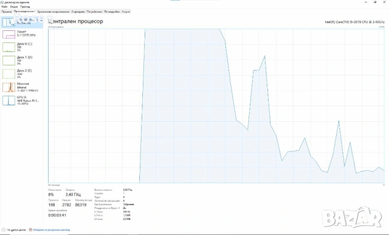Click the Intel Core i5-3570 CPU label

click(x=354, y=22)
